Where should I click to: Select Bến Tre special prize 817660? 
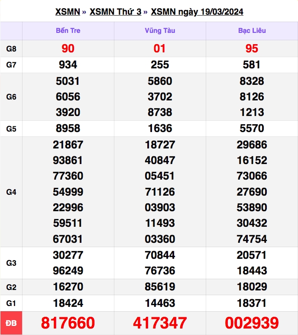pyautogui.click(x=68, y=323)
